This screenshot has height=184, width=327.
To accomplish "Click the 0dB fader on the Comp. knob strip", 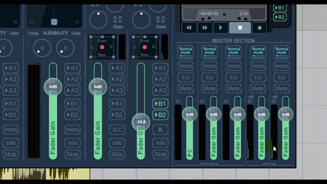I will [53, 87].
